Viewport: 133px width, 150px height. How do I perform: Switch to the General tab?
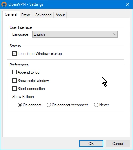pyautogui.click(x=11, y=14)
